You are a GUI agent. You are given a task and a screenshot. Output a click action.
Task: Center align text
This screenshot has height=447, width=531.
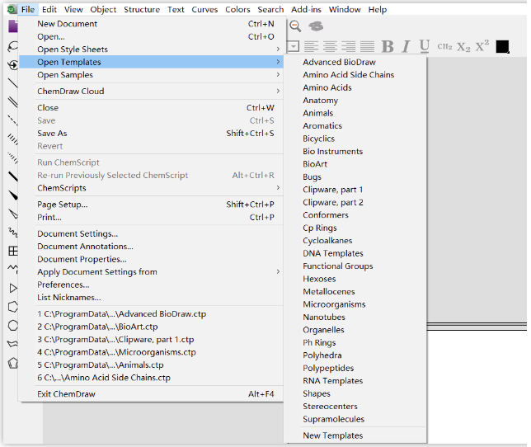[x=330, y=46]
